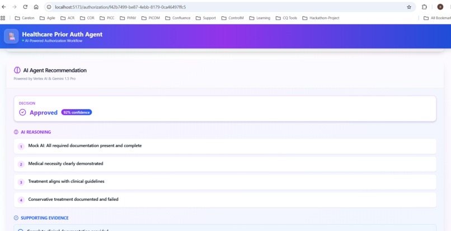
Task: Click the 92% confidence badge
Action: 77,112
